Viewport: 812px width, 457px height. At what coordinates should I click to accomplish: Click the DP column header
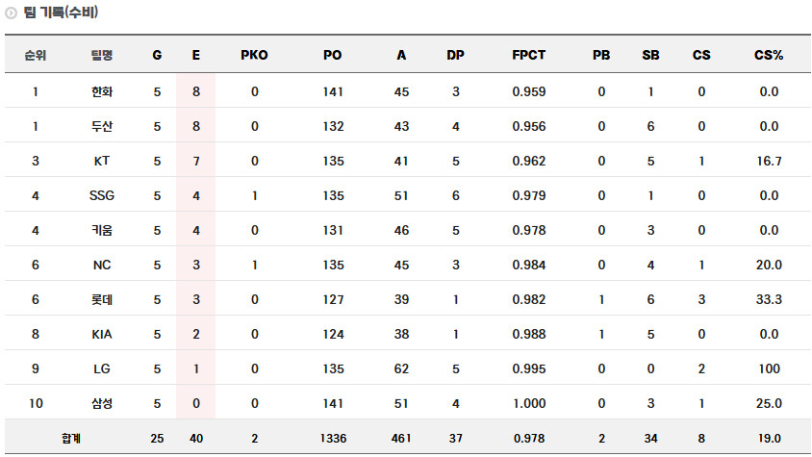(x=455, y=55)
